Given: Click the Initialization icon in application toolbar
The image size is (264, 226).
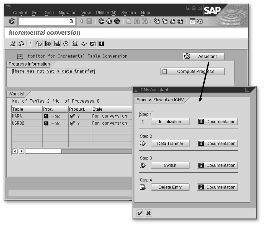Looking at the screenshot, I should (x=30, y=44).
